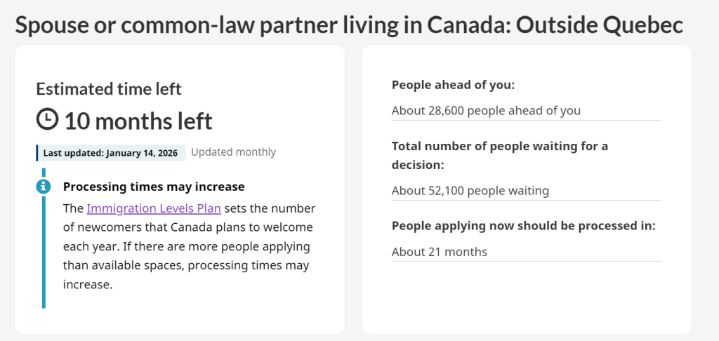The width and height of the screenshot is (719, 341).
Task: Click the About 21 months value
Action: (440, 252)
